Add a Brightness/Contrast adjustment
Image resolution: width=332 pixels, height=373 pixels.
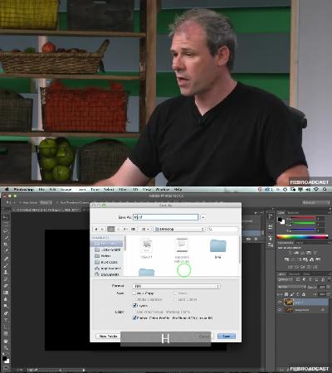click(x=290, y=253)
